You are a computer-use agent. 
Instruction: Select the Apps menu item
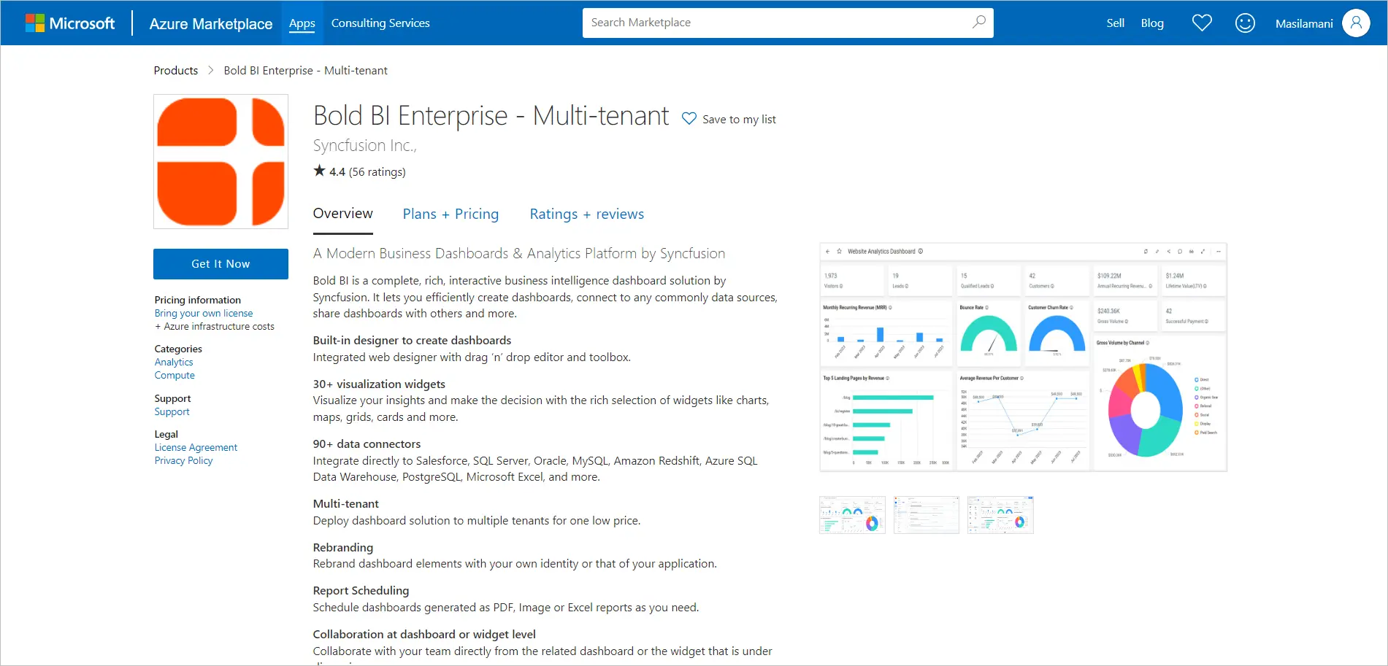click(302, 23)
